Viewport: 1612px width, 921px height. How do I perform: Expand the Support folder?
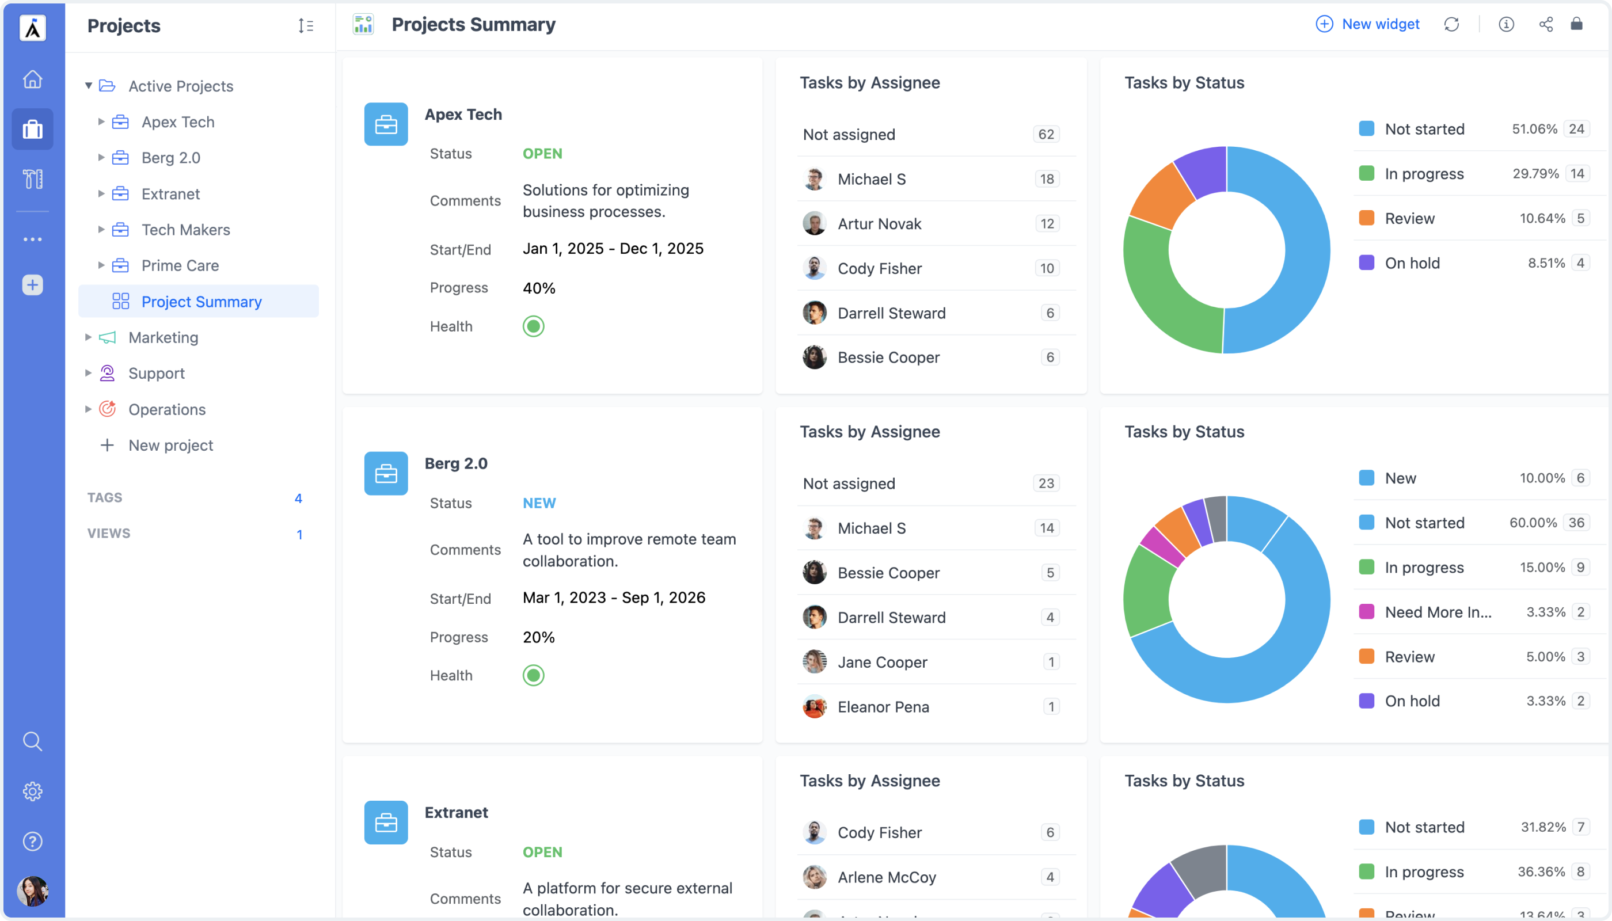click(x=88, y=373)
